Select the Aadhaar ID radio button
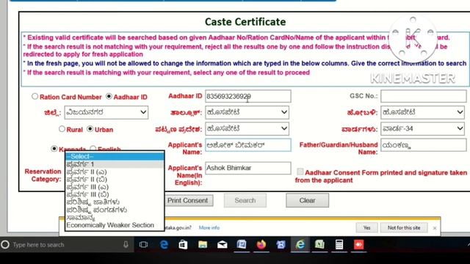Viewport: 470px width, 264px height. click(109, 96)
